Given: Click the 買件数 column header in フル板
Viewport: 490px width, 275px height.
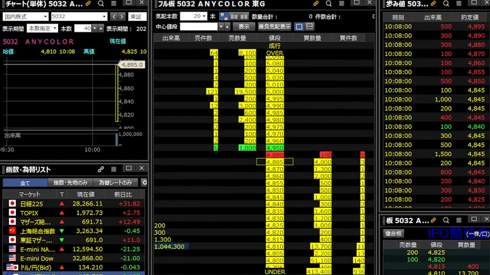Looking at the screenshot, I should 349,38.
